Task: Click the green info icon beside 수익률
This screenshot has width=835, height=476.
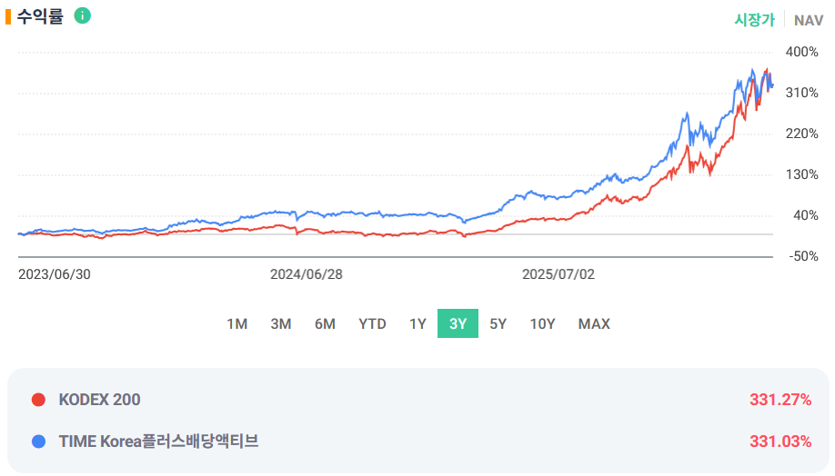Action: click(x=82, y=16)
